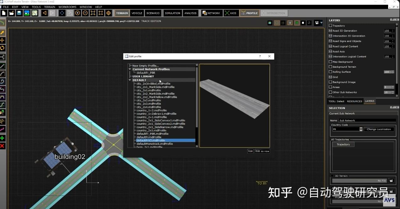Image resolution: width=400 pixels, height=209 pixels.
Task: Open the TOOLS menu
Action: coord(36,7)
